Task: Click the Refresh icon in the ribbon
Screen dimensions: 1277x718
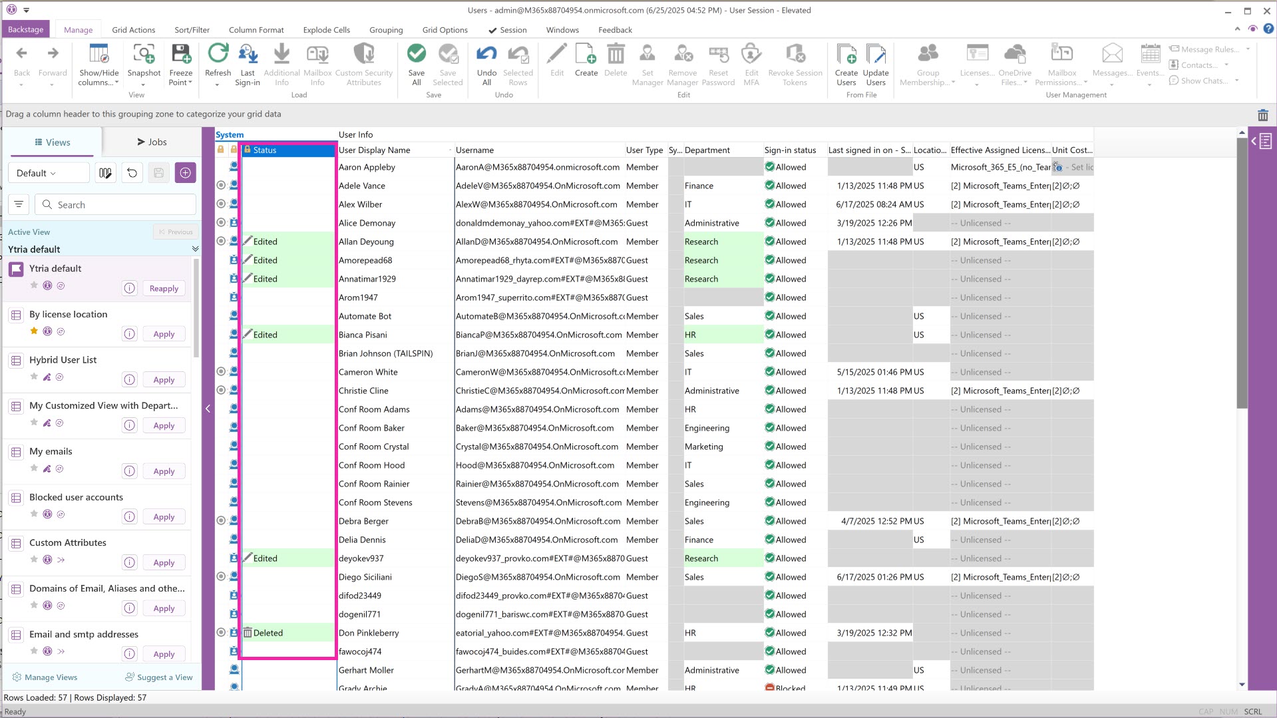Action: click(x=218, y=55)
